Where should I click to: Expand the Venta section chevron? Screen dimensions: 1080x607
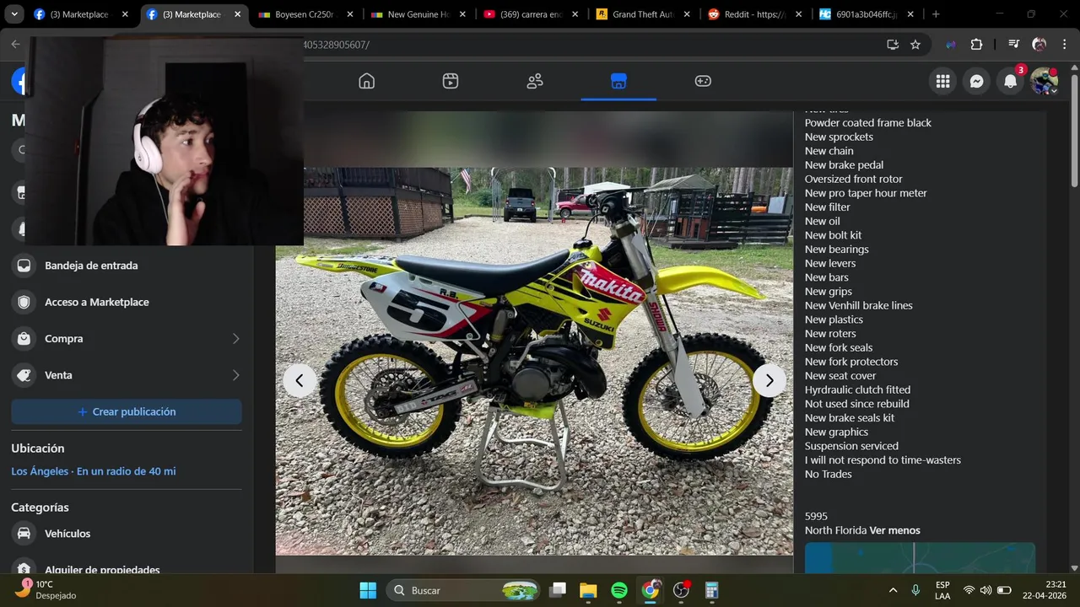click(235, 375)
